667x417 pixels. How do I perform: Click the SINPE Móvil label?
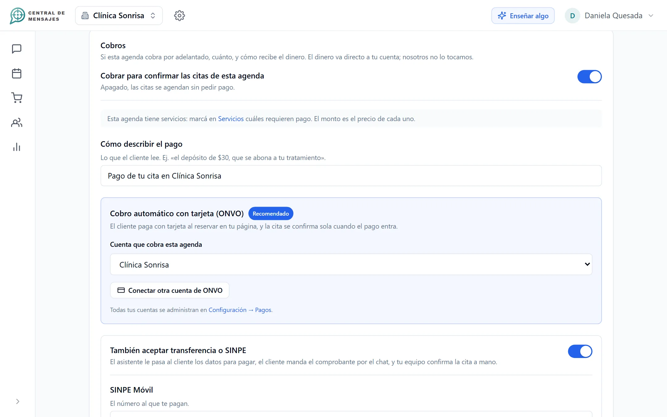132,390
